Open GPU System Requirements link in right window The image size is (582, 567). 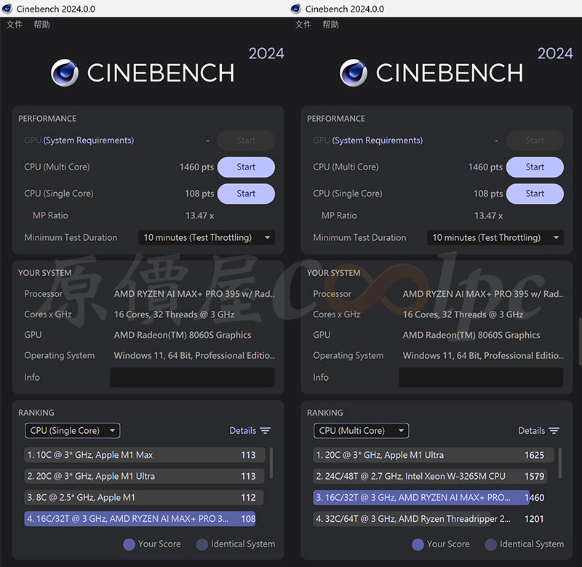coord(378,140)
